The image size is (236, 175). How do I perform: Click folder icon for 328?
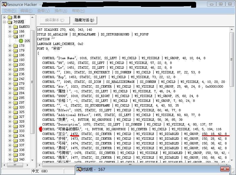(x=15, y=121)
